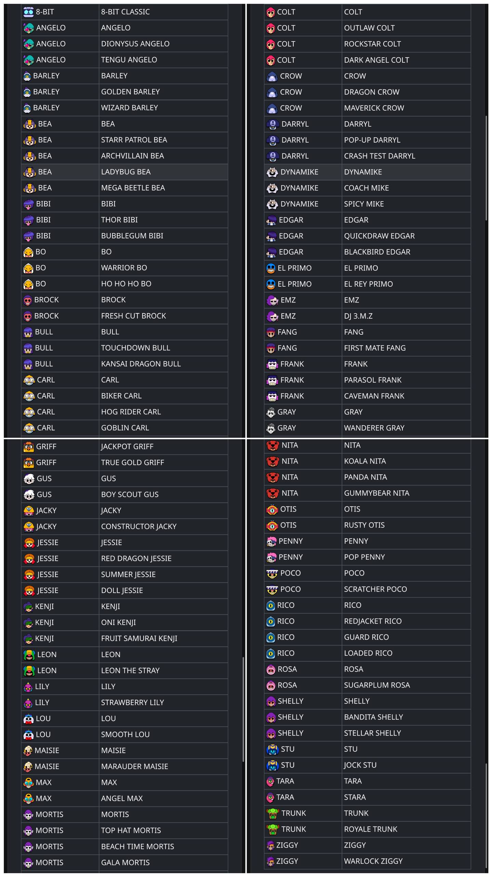Click the Leon The Stray row icon
The width and height of the screenshot is (492, 877).
(29, 671)
